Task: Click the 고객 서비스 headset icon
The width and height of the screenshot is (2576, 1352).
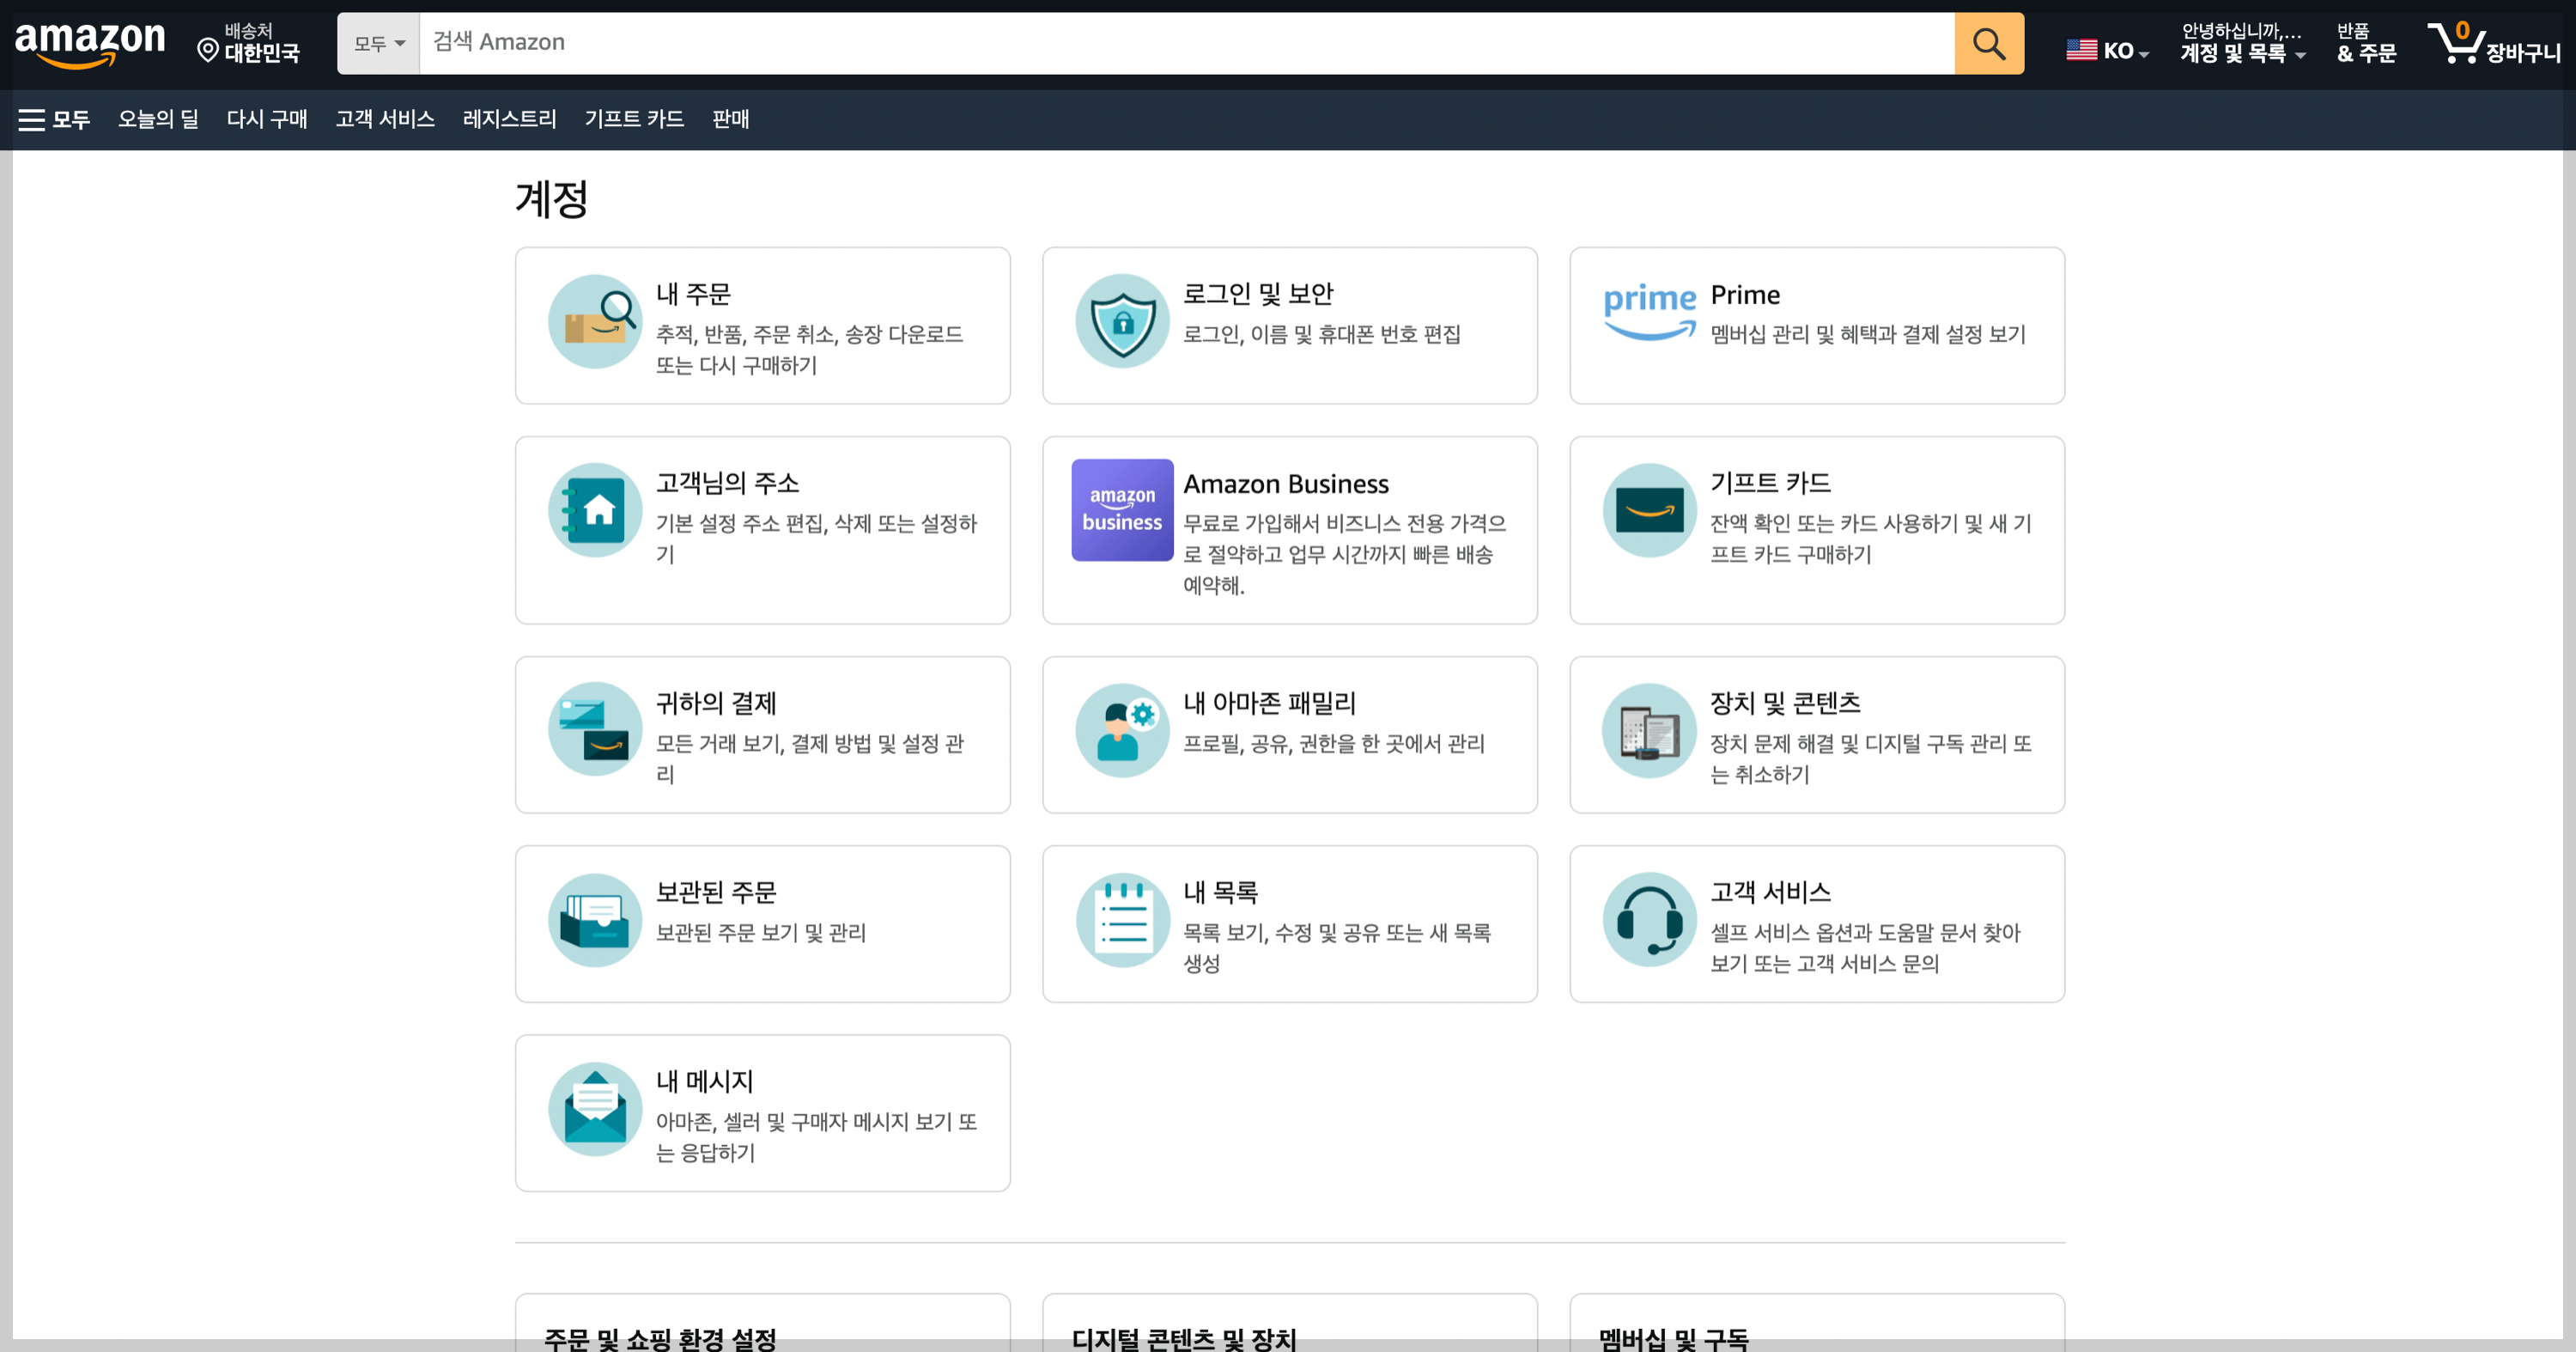Action: point(1649,919)
